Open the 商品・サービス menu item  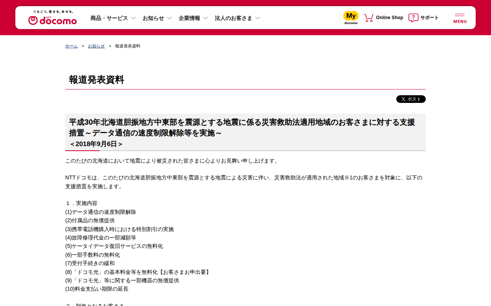pos(109,18)
